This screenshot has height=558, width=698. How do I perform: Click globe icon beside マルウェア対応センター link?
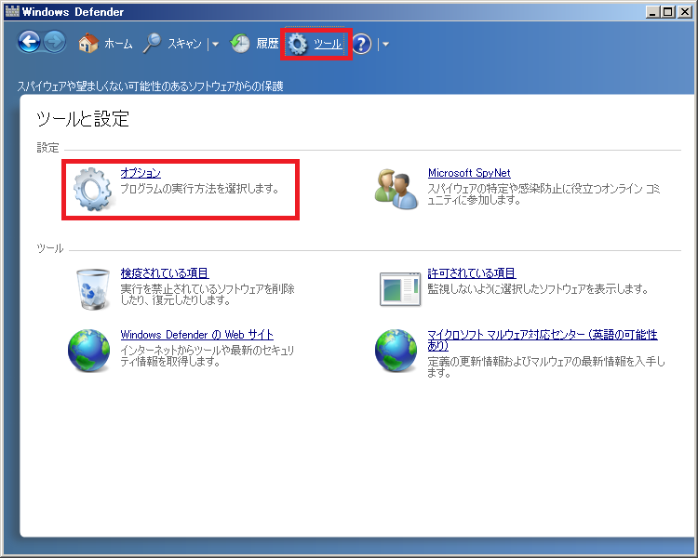coord(396,351)
